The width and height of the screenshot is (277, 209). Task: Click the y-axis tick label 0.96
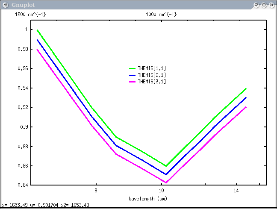coord(23,68)
